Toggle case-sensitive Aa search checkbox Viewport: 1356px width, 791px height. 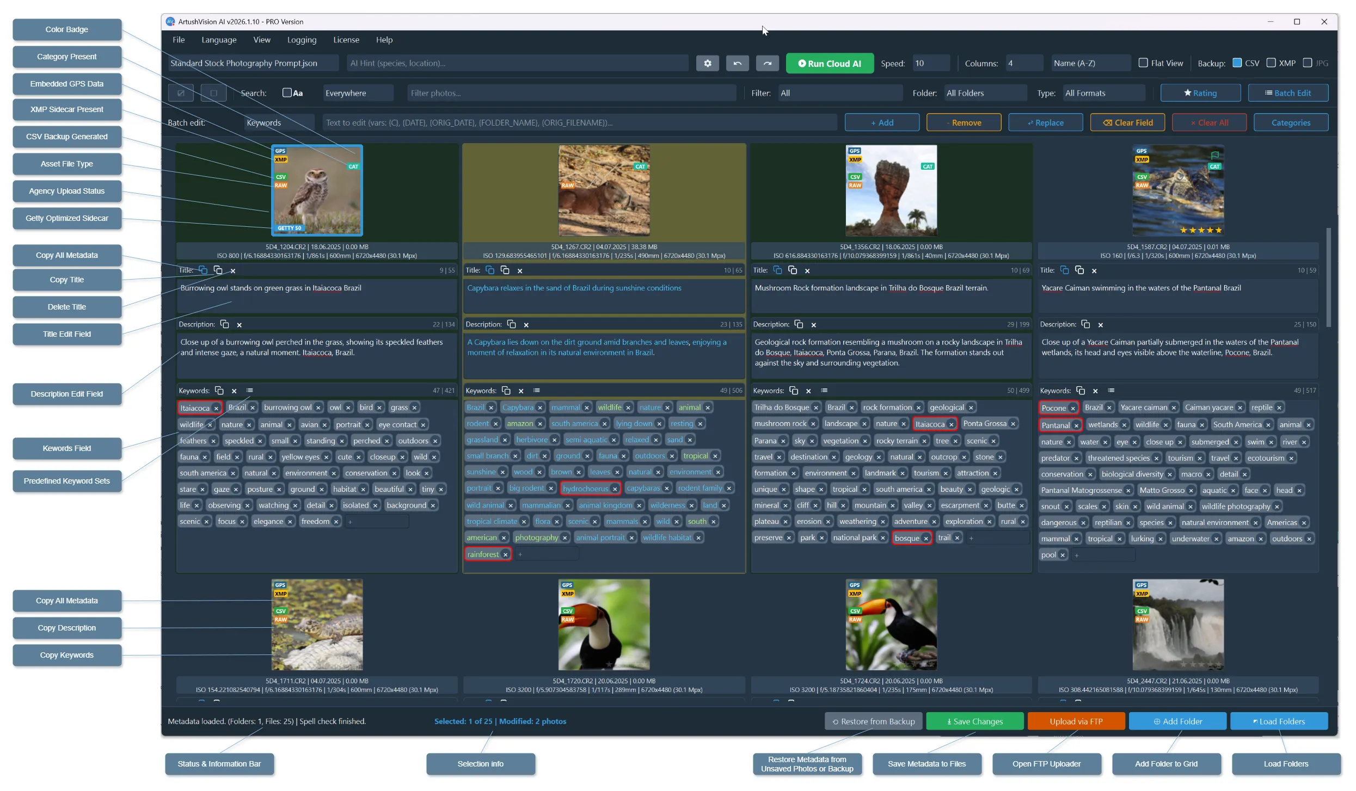pyautogui.click(x=287, y=93)
